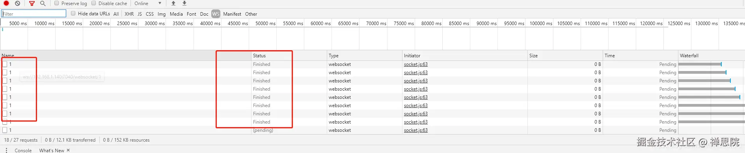This screenshot has height=153, width=745.
Task: Open the drawer three-dot menu
Action: (6, 150)
